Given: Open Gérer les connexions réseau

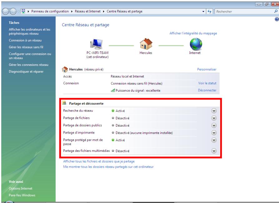Looking at the screenshot, I should tap(28, 65).
